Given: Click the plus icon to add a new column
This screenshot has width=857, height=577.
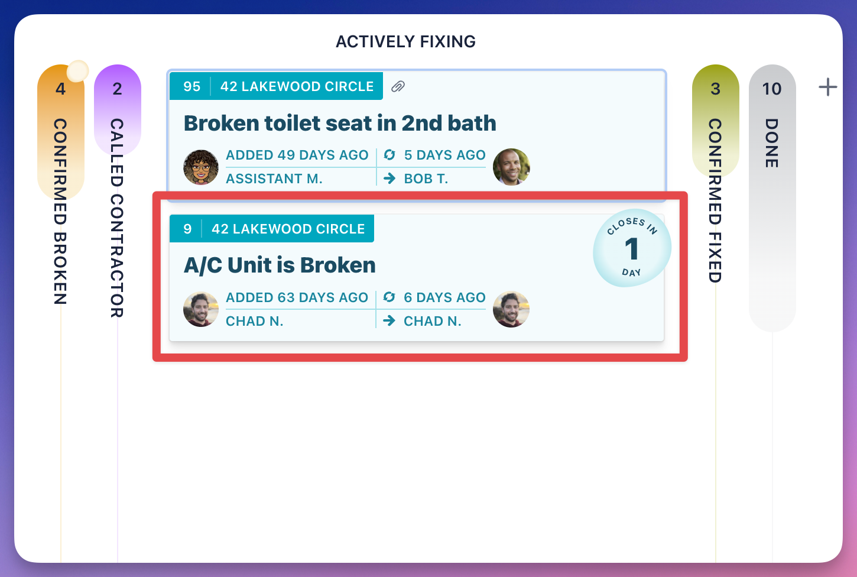Looking at the screenshot, I should [x=827, y=87].
